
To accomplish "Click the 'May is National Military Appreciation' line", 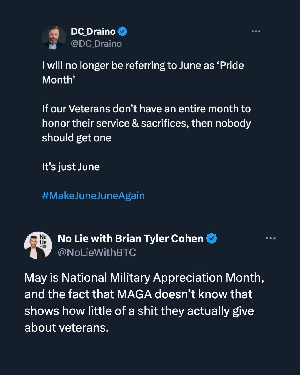I will coord(144,277).
